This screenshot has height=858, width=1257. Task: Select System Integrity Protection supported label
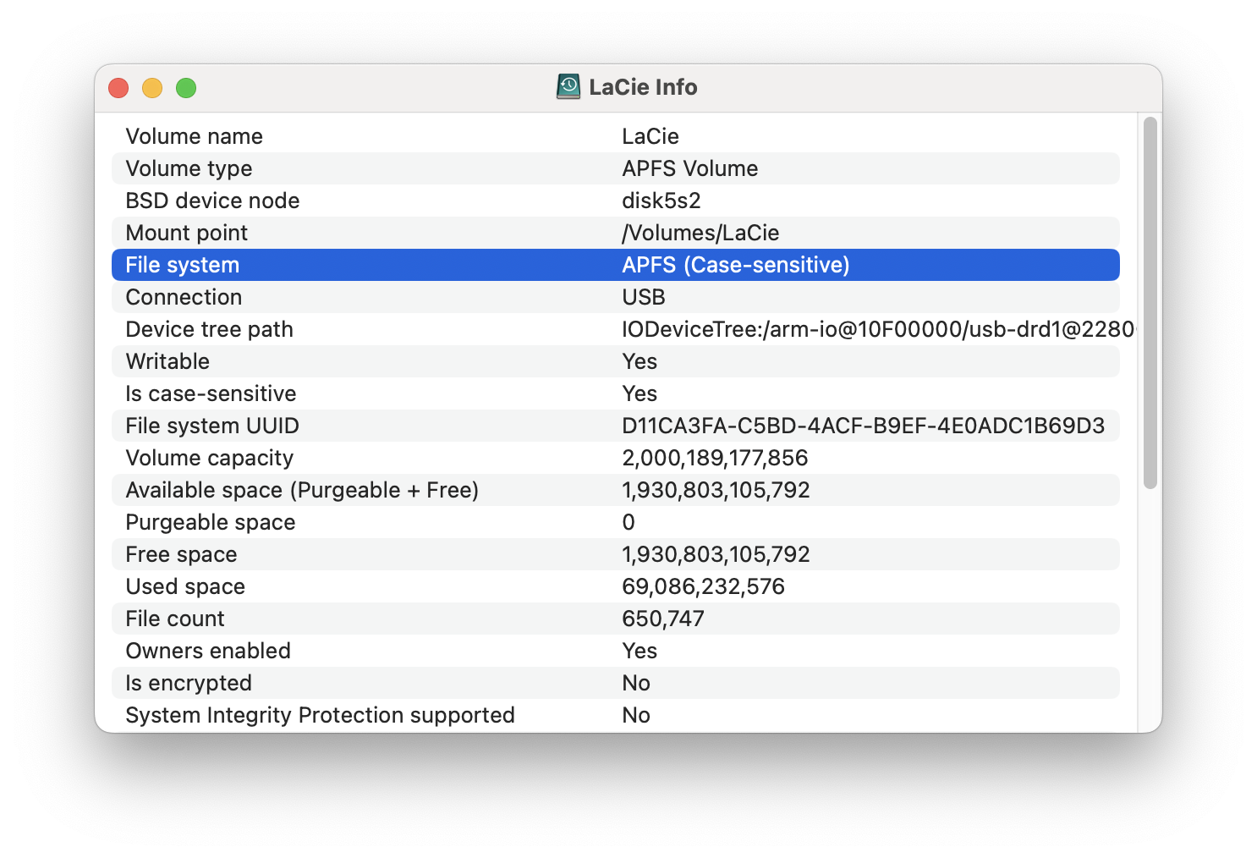(320, 715)
